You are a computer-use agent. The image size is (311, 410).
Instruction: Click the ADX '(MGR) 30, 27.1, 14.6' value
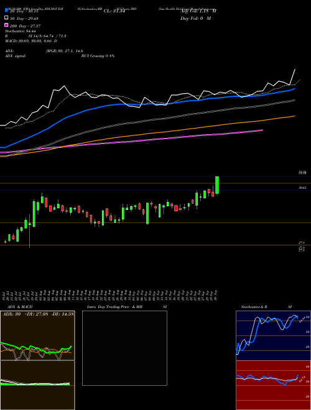65,51
